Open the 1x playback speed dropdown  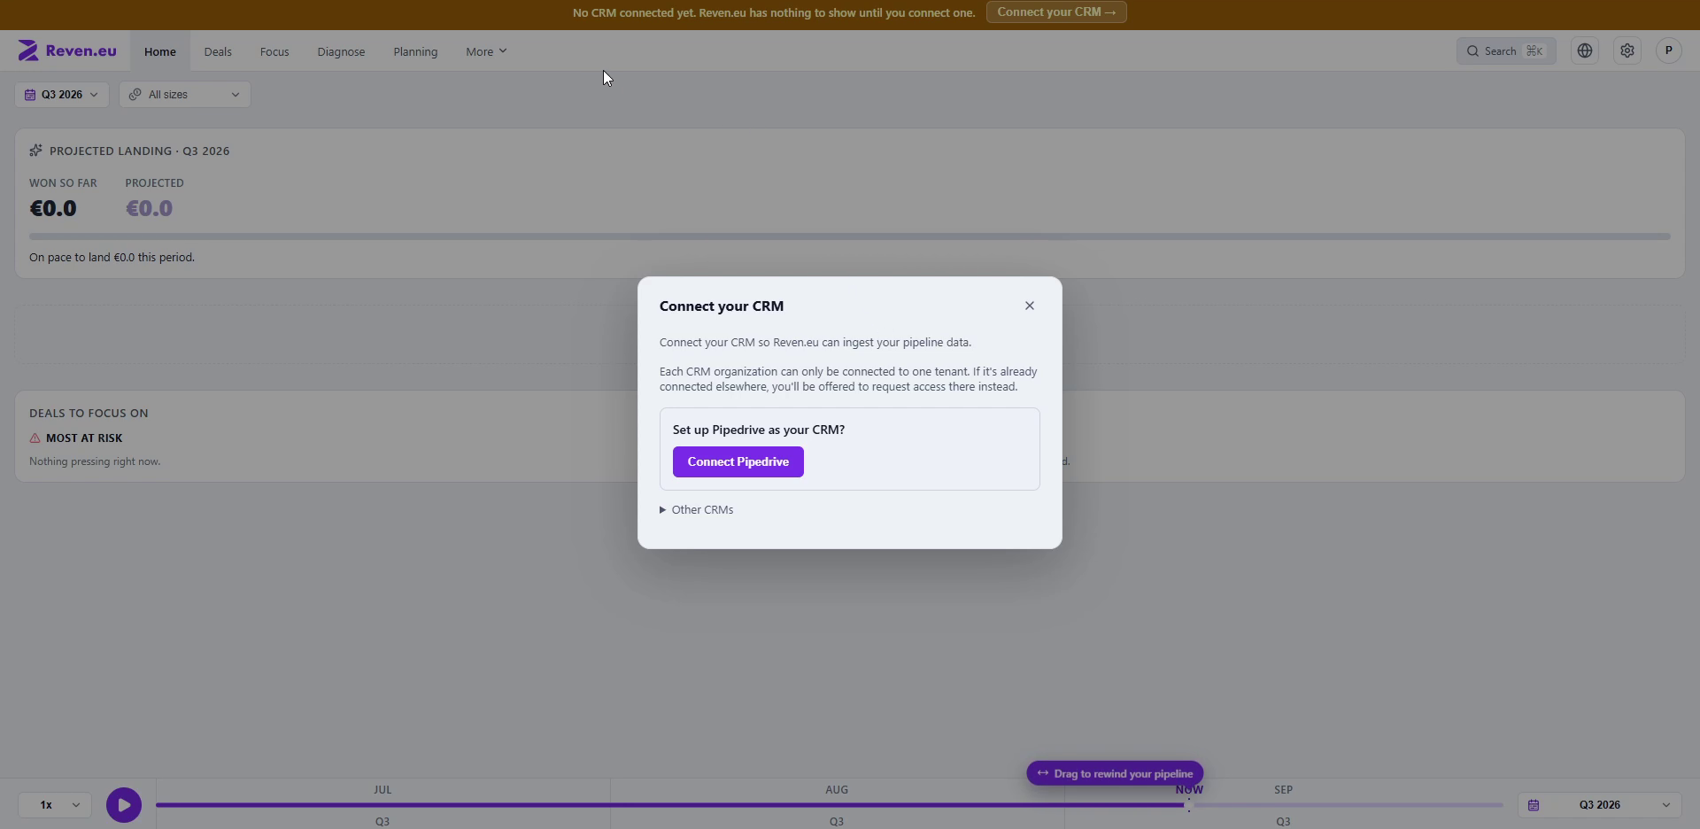click(x=55, y=805)
